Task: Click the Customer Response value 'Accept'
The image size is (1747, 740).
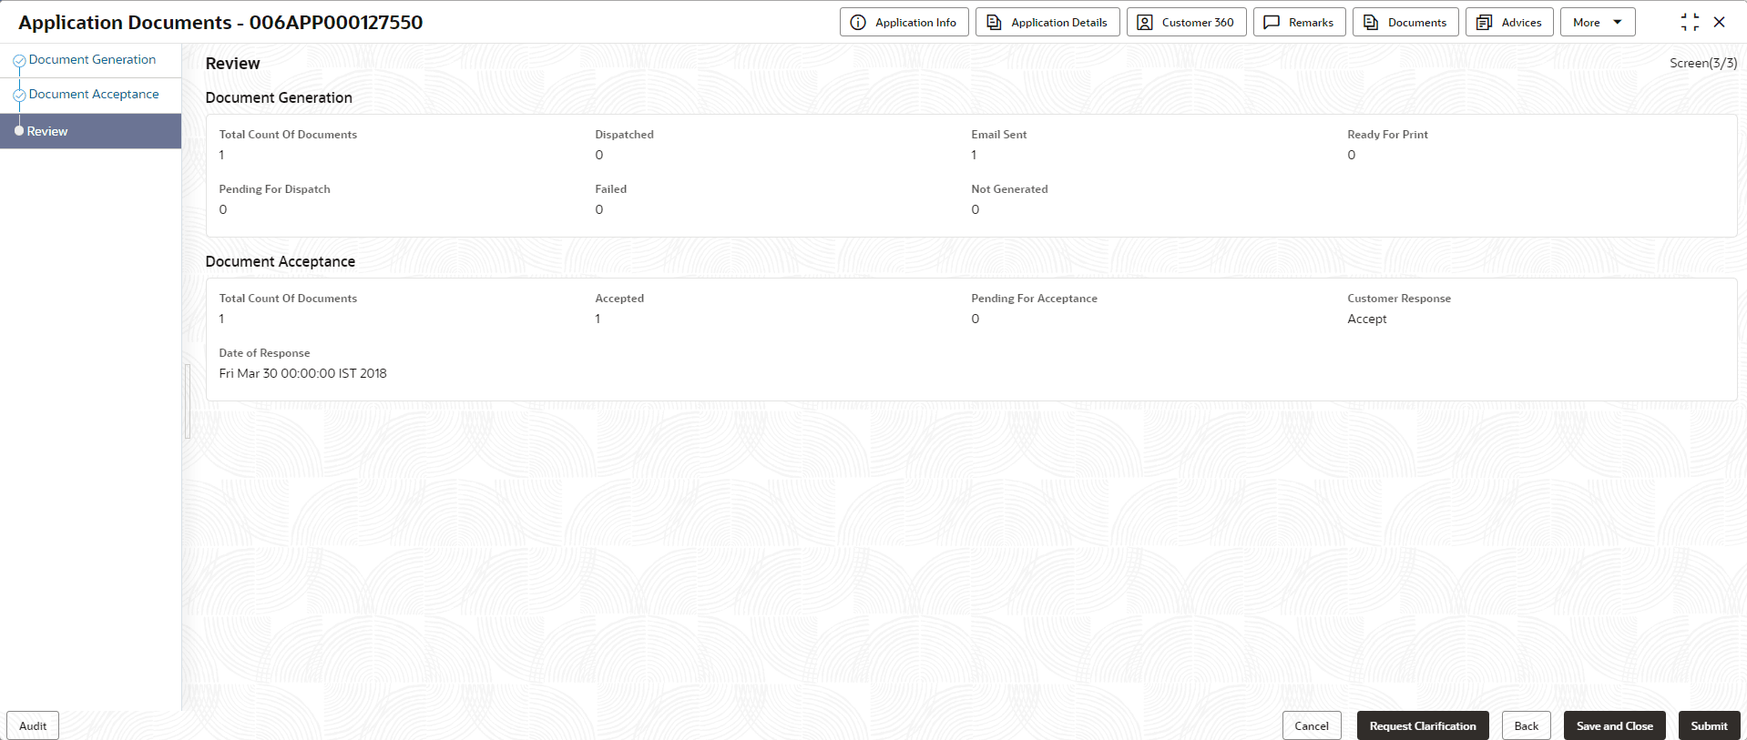Action: (x=1367, y=319)
